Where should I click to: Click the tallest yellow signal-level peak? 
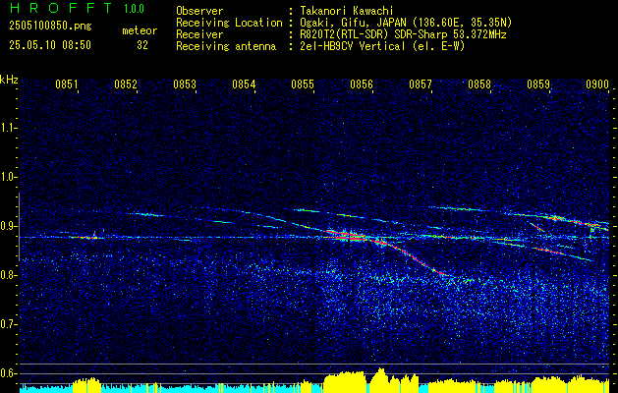coord(381,378)
